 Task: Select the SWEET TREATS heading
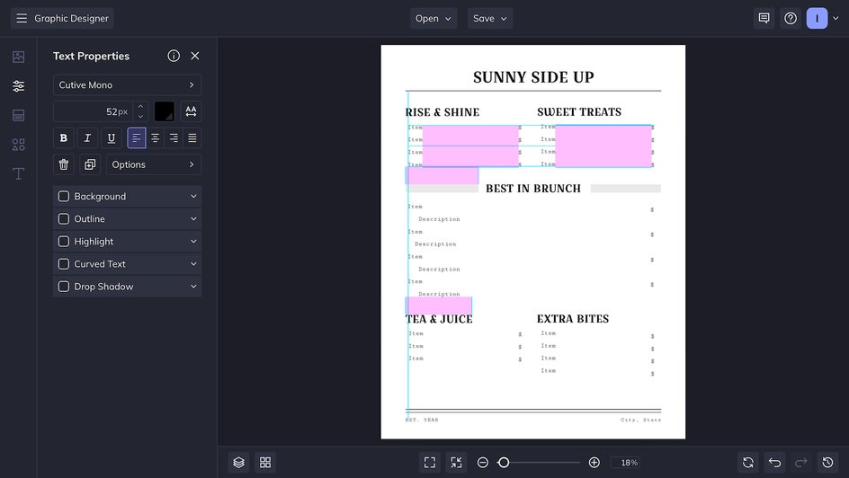point(579,112)
